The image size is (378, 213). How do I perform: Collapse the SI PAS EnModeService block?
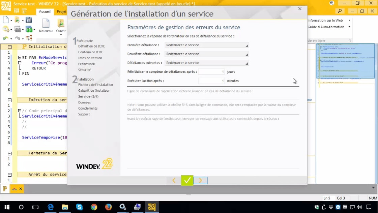(x=20, y=58)
